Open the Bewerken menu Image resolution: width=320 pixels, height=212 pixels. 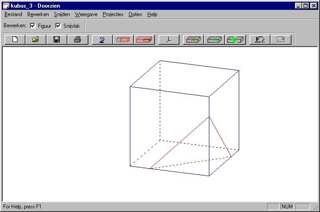[x=38, y=14]
